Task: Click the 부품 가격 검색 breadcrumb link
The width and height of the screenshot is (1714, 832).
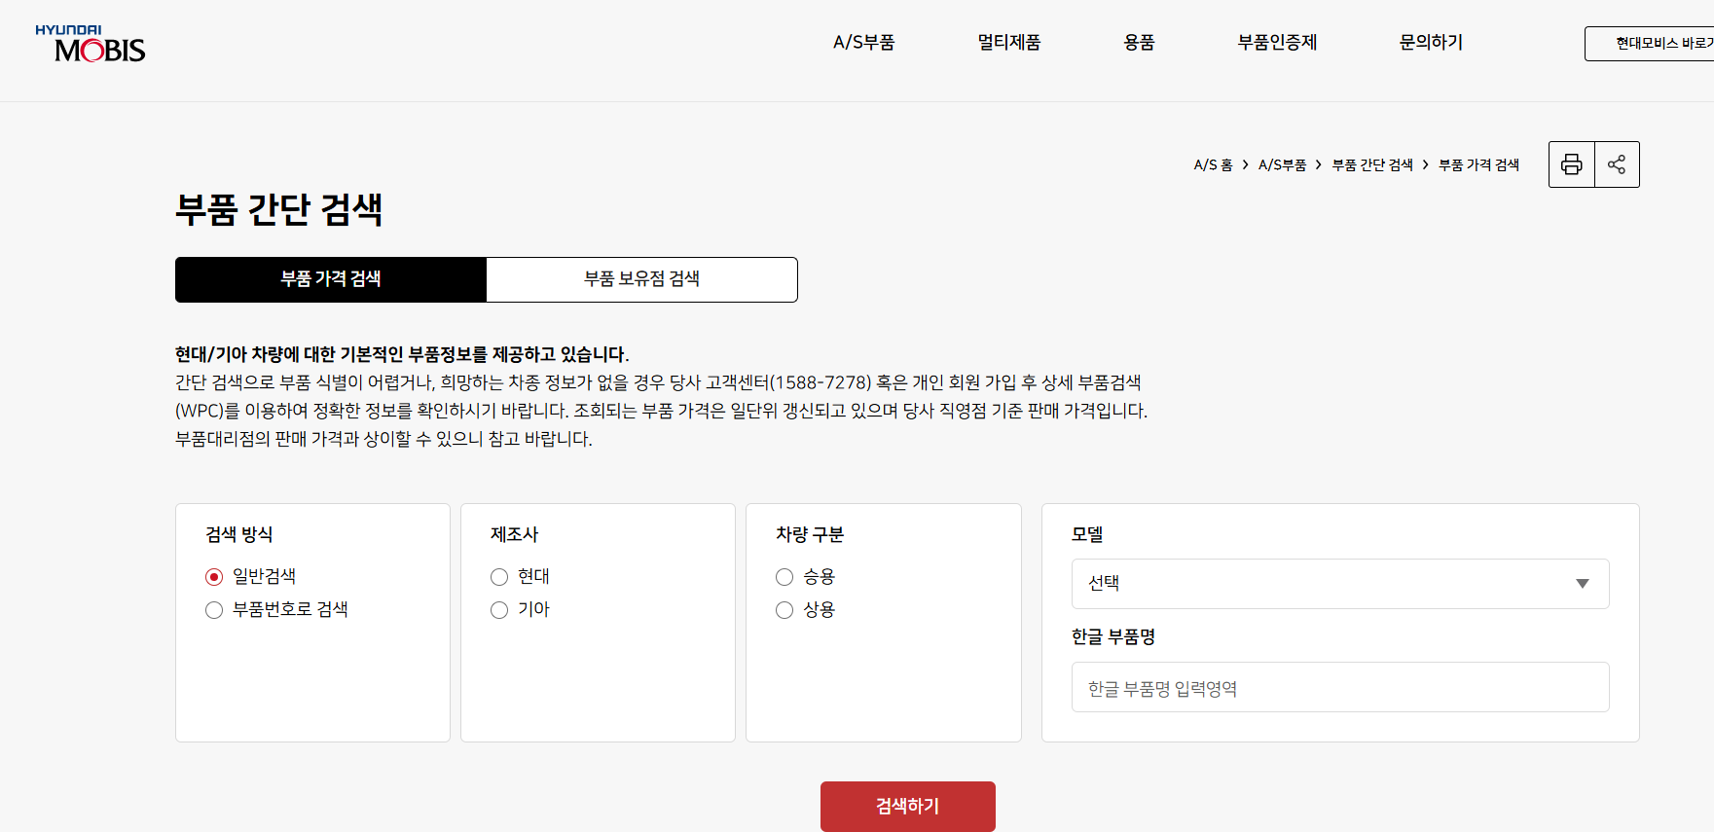Action: click(x=1478, y=165)
